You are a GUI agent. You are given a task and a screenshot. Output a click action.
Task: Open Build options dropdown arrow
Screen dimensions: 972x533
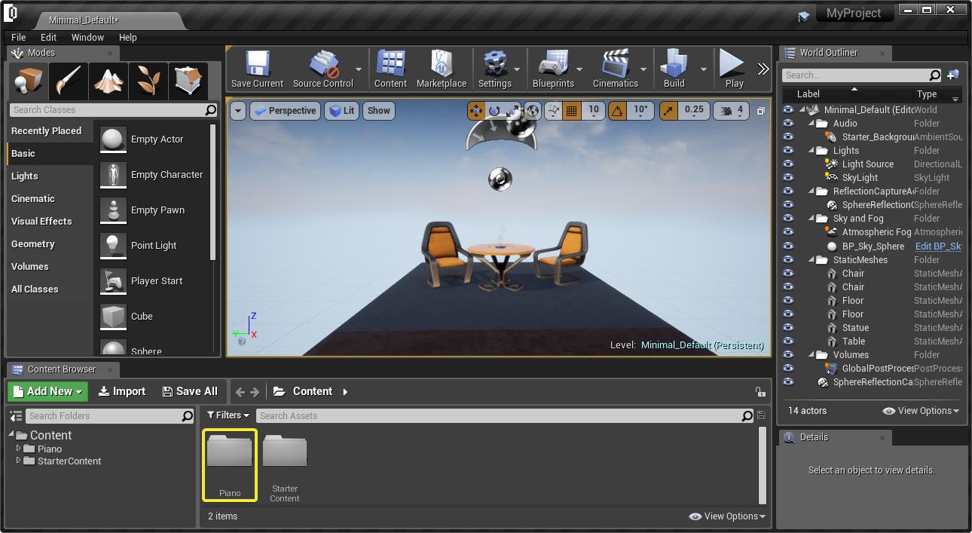tap(704, 69)
